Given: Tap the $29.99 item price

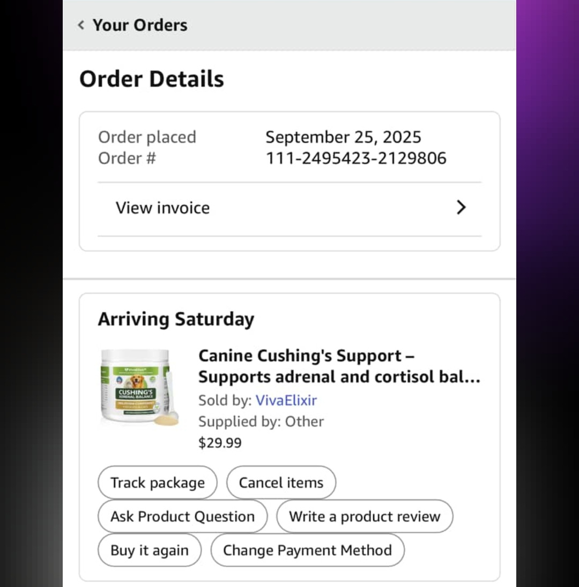Looking at the screenshot, I should 220,443.
